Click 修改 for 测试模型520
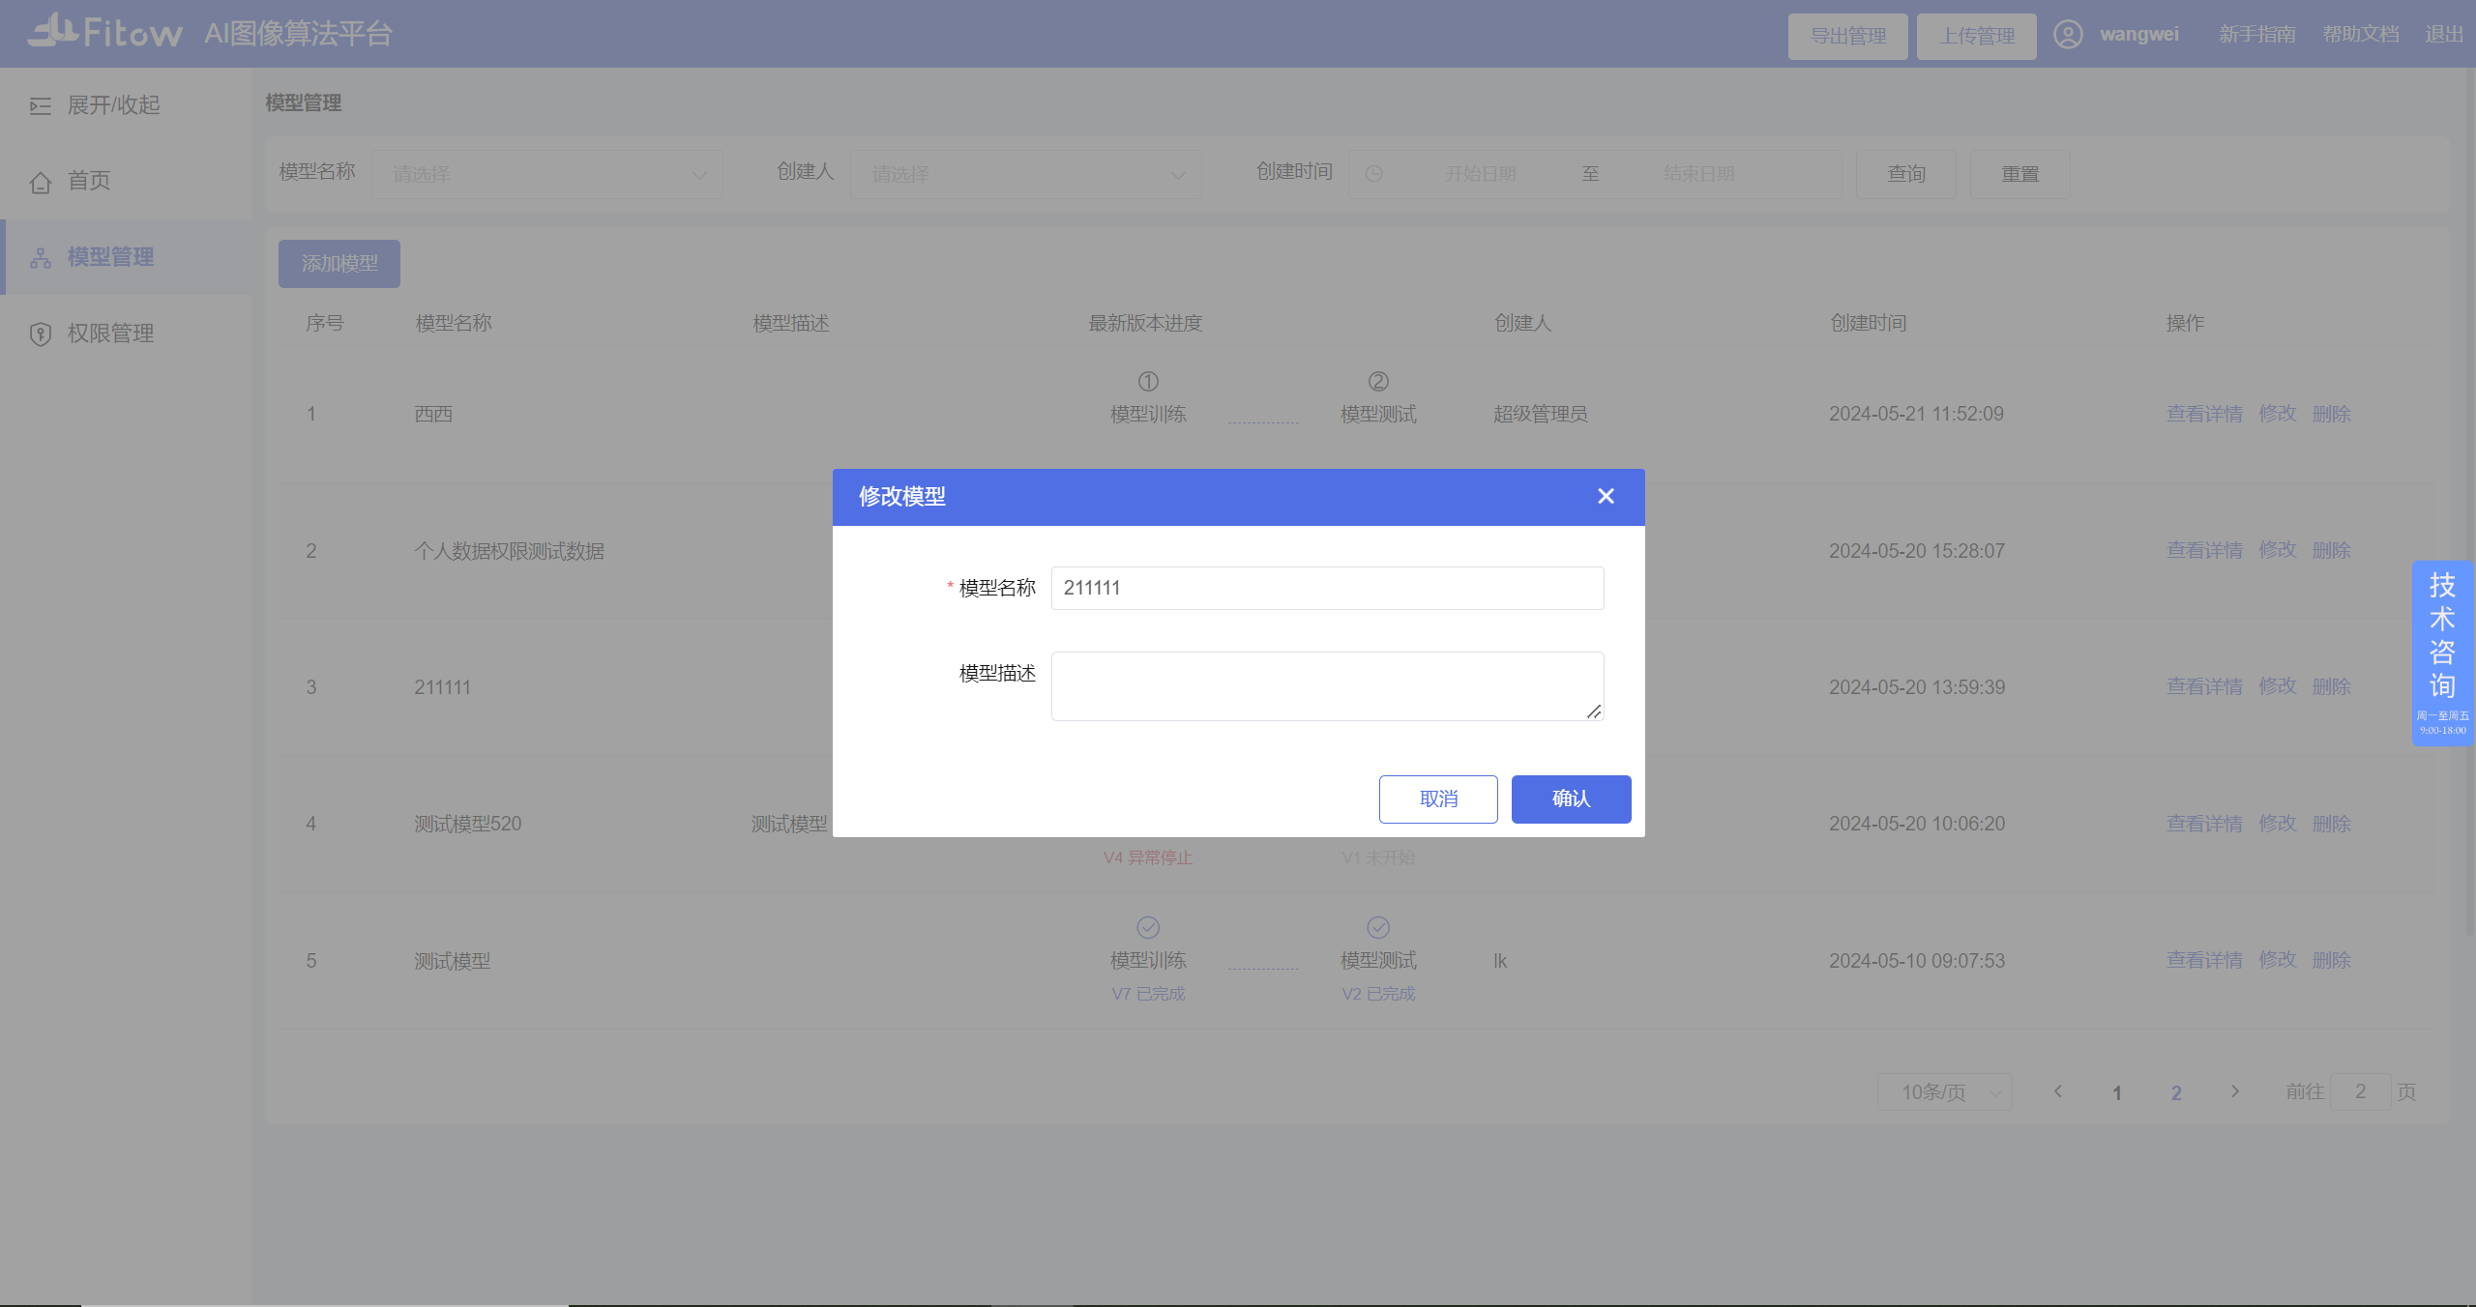Screen dimensions: 2476x1307 (x=2277, y=824)
